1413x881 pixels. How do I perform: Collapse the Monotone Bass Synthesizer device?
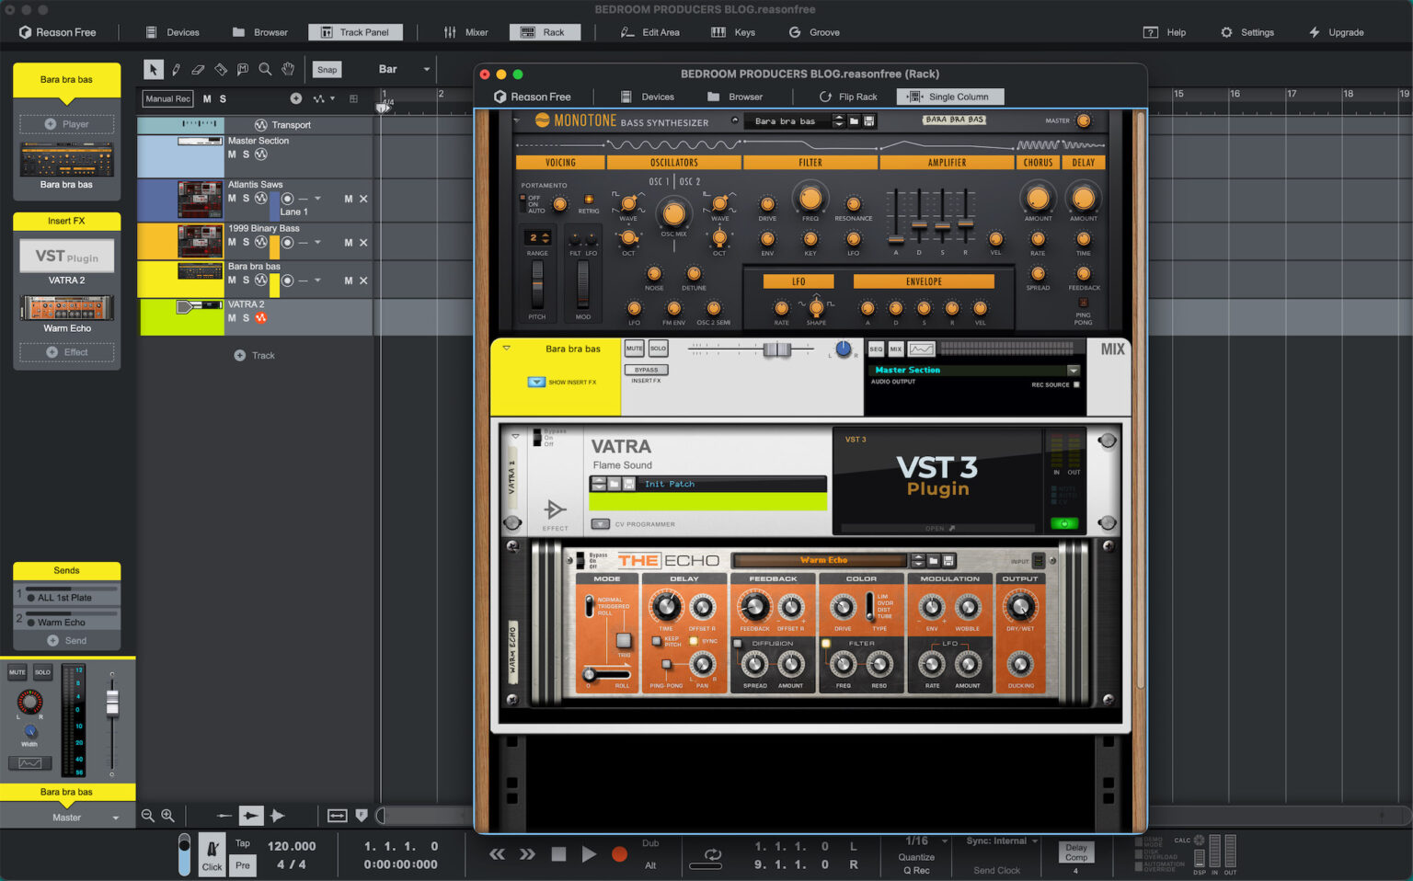pos(517,120)
